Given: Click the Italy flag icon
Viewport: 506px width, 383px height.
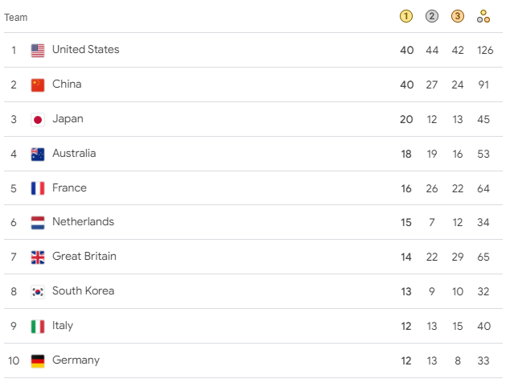Looking at the screenshot, I should click(38, 327).
